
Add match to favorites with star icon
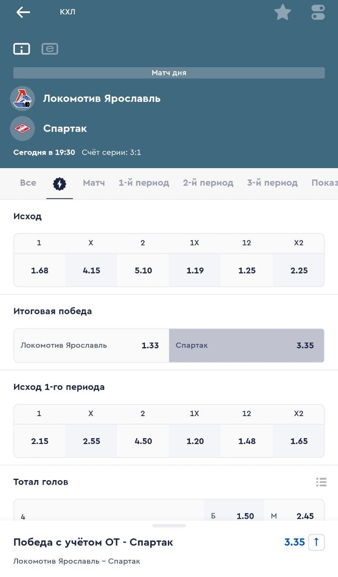coord(283,12)
